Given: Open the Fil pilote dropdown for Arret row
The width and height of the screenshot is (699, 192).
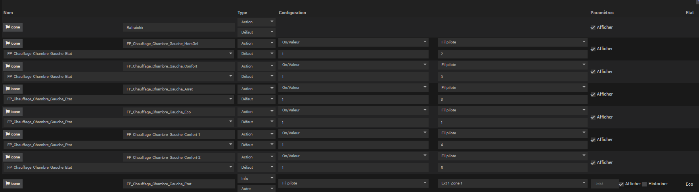Looking at the screenshot, I should click(x=512, y=88).
